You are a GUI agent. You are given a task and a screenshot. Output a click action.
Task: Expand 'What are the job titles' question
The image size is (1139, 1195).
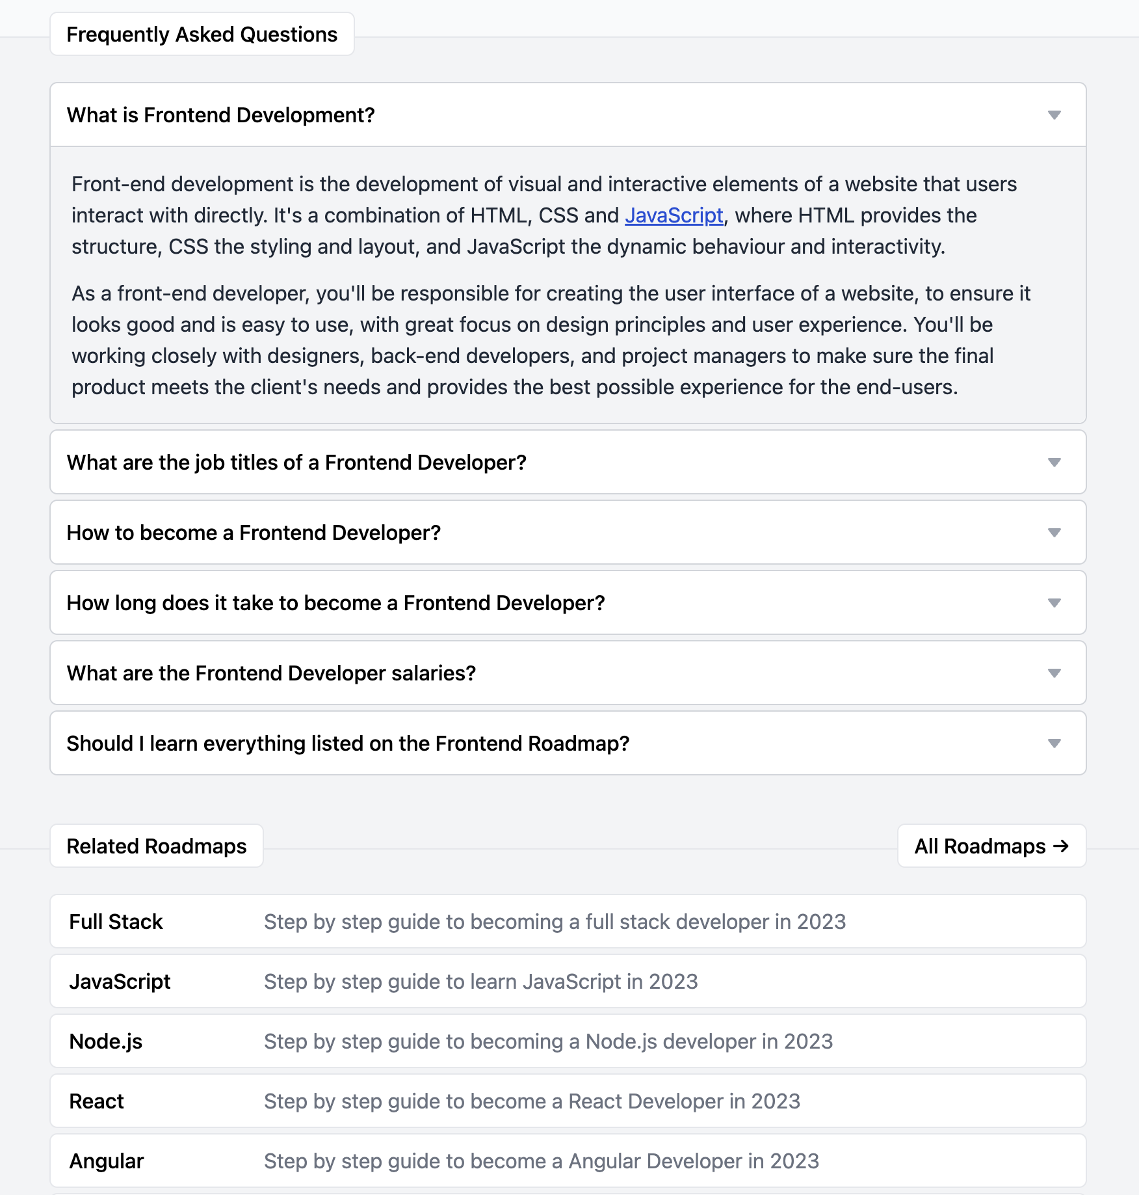click(x=296, y=463)
